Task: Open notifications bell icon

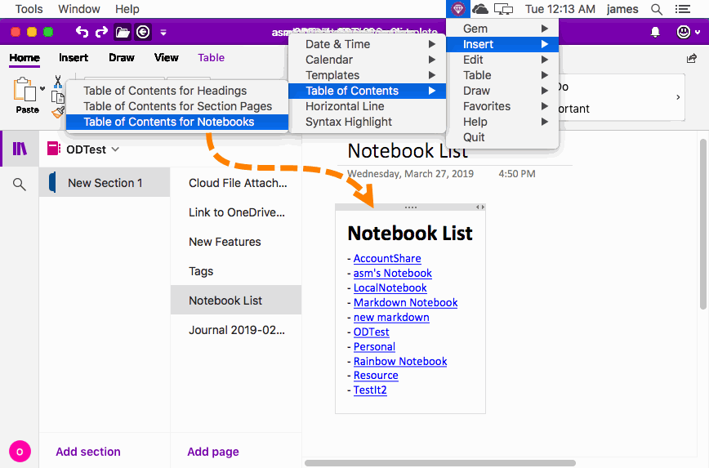Action: tap(655, 32)
